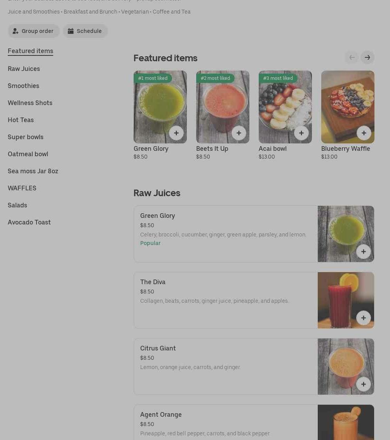Navigate to Avocado Toast section
This screenshot has width=390, height=440.
[x=29, y=222]
